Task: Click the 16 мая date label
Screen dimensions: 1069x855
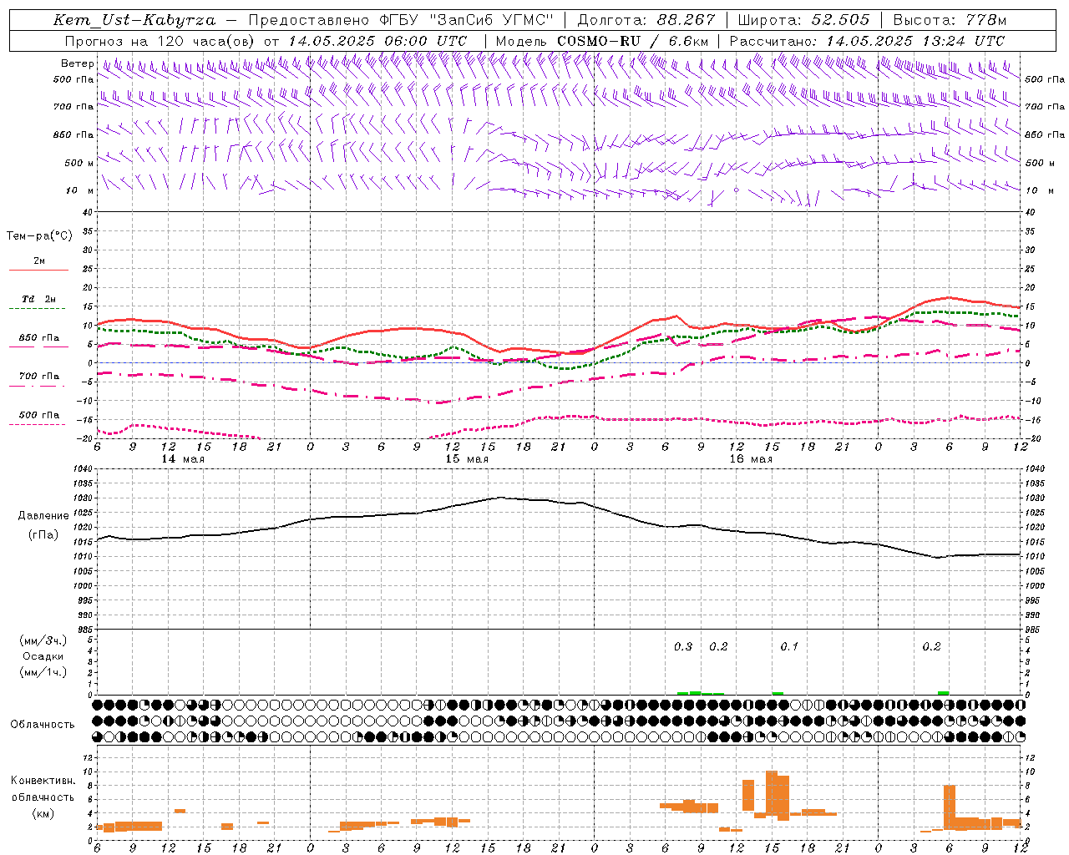Action: [x=751, y=459]
